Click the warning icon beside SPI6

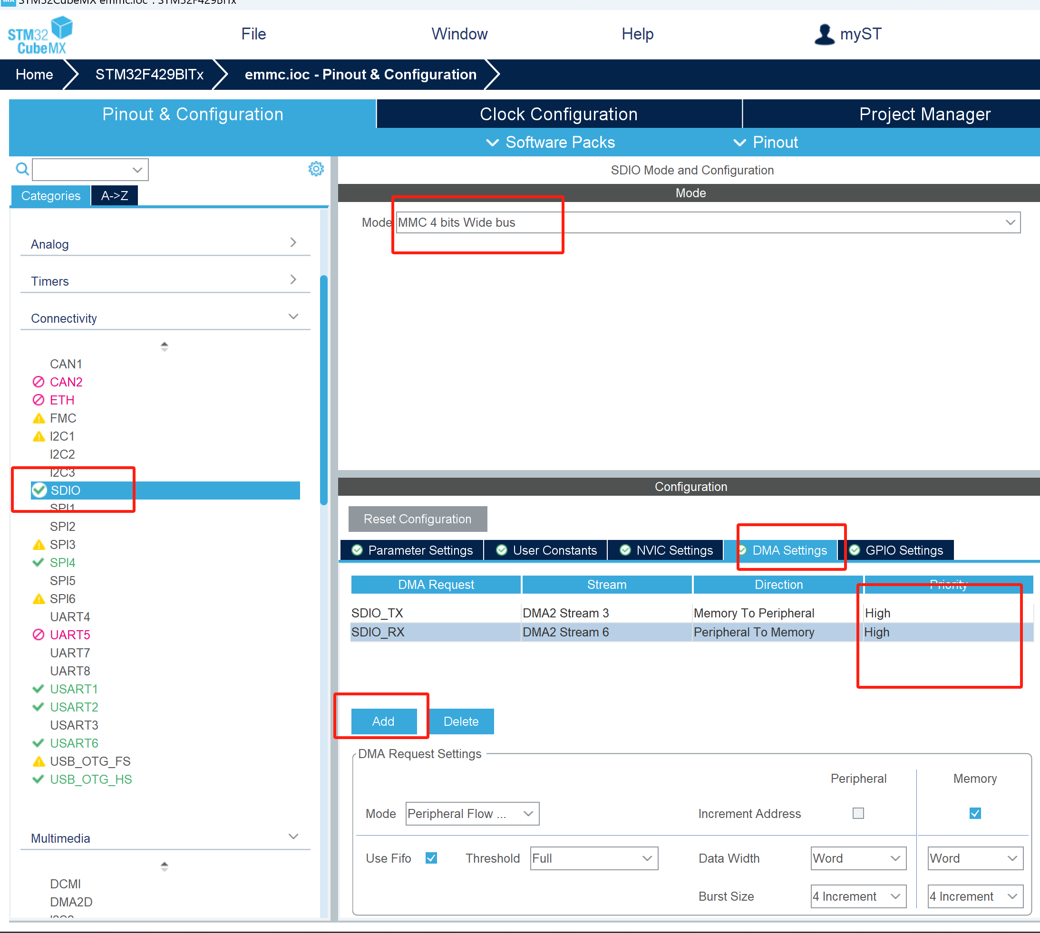pyautogui.click(x=39, y=599)
